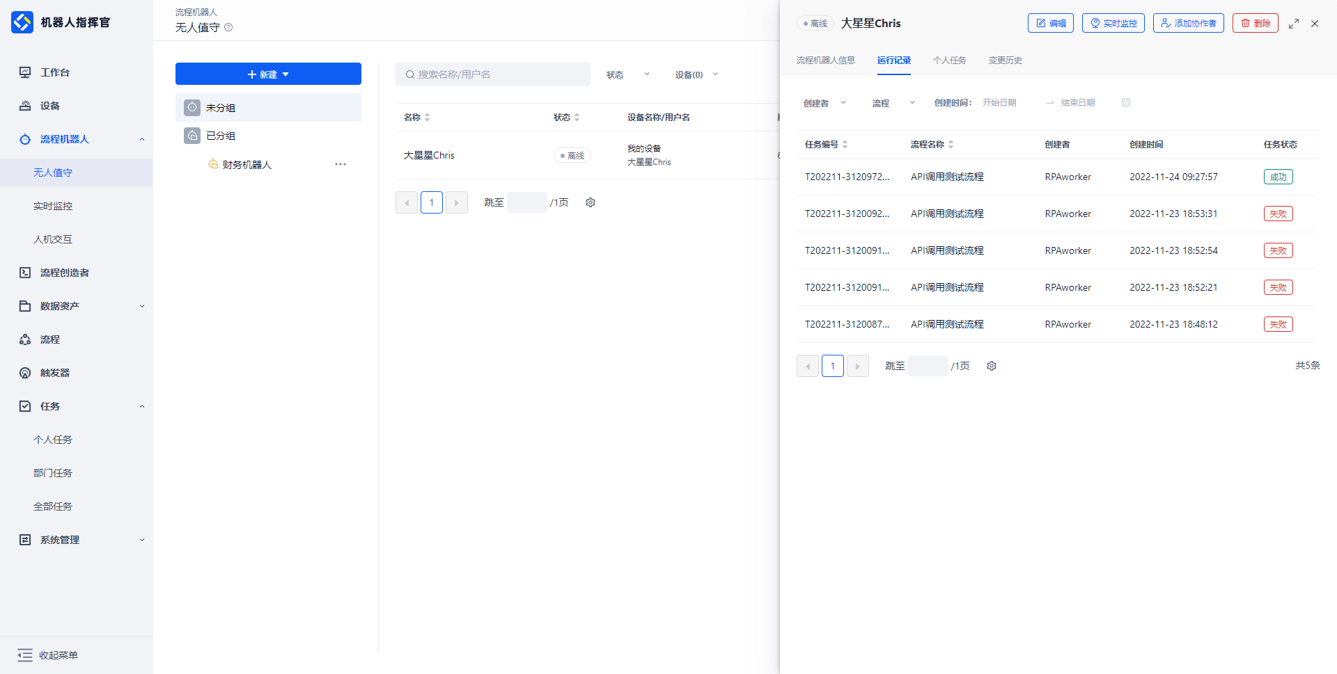Select the 未分组 group
Screen dimensions: 1337x674
[x=268, y=108]
